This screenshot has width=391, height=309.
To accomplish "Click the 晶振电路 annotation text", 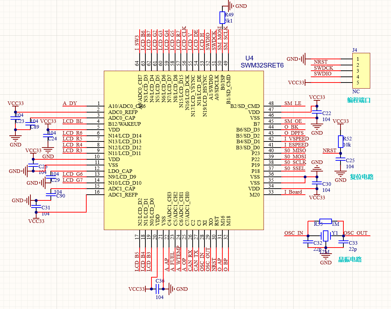I will pos(350,259).
